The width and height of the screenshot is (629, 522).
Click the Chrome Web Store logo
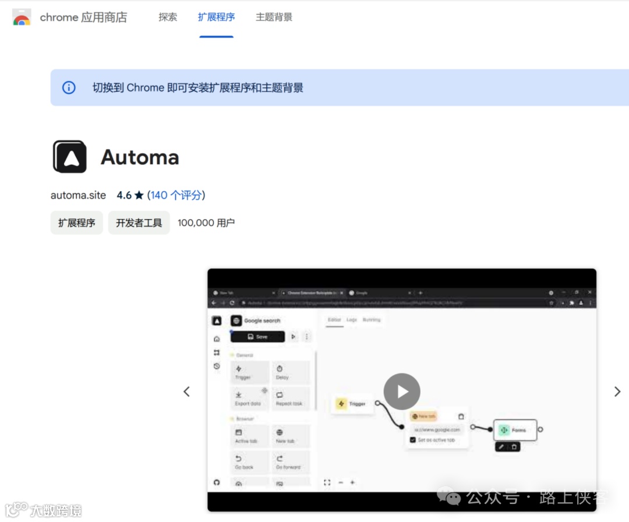[22, 17]
